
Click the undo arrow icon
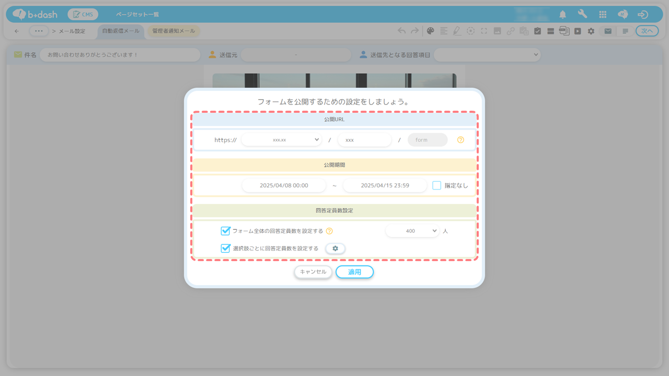point(401,31)
